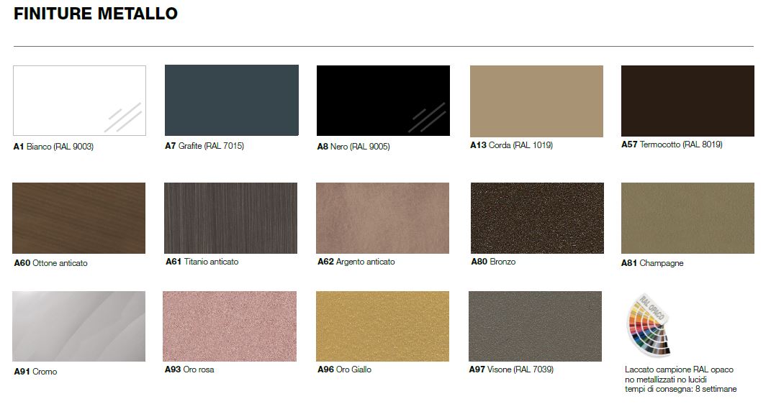The width and height of the screenshot is (771, 404).
Task: Click the Laccato campione RAL opaco text
Action: [x=679, y=369]
